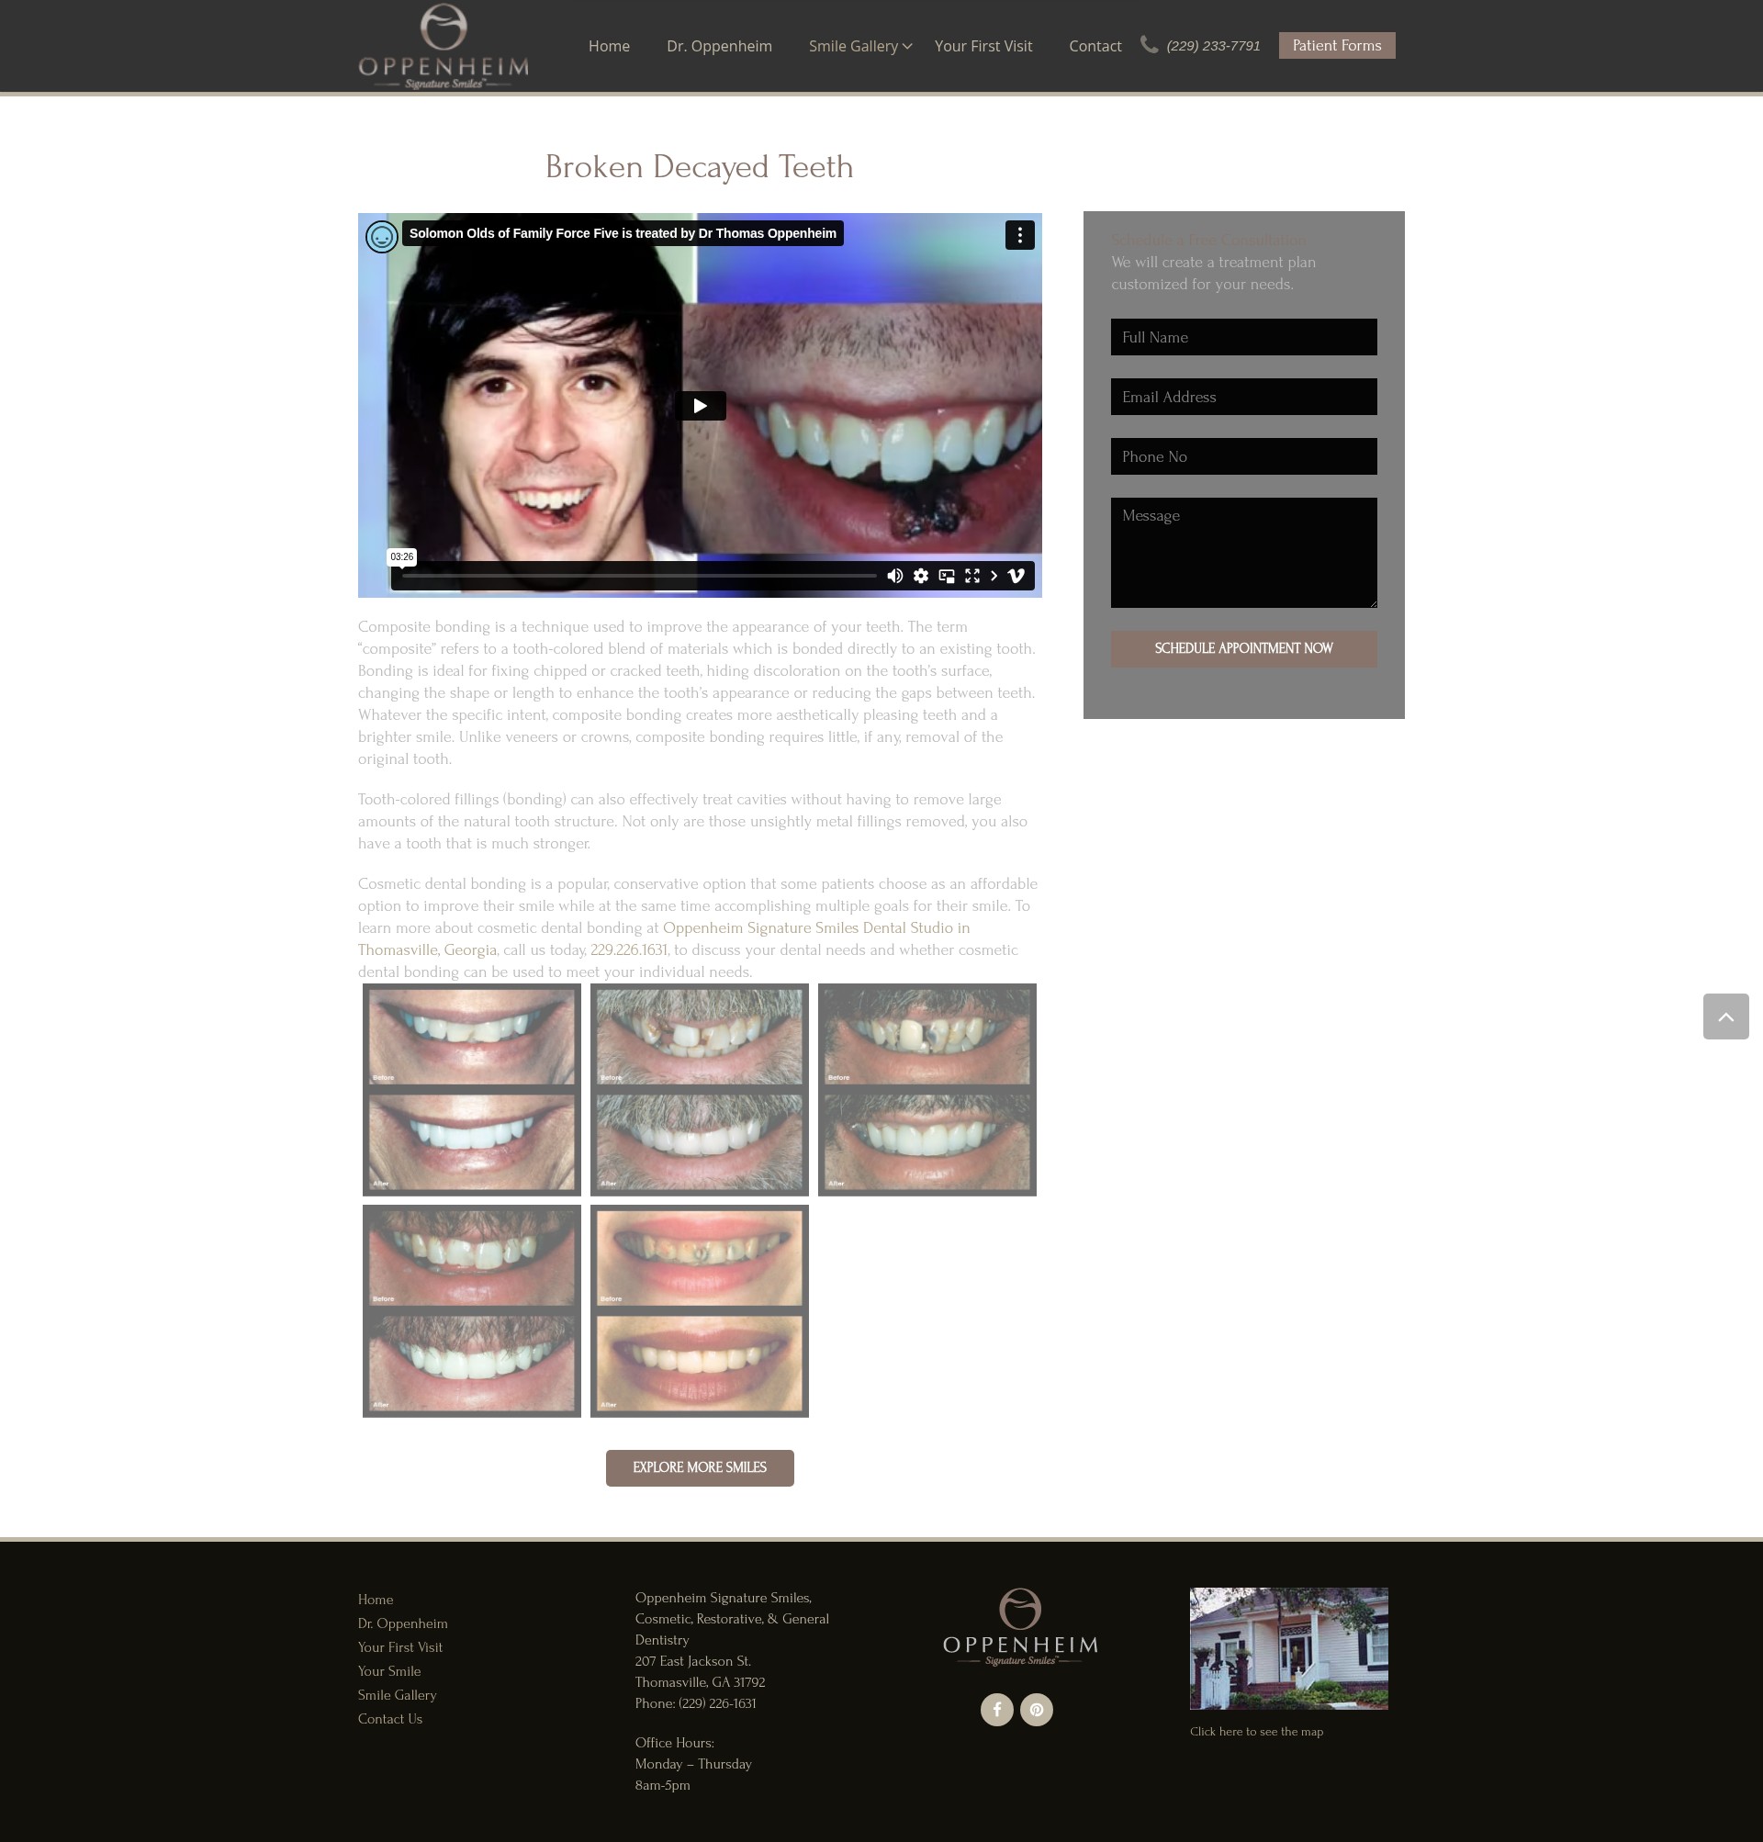This screenshot has width=1763, height=1842.
Task: Click the back-to-top arrow button
Action: point(1725,1016)
